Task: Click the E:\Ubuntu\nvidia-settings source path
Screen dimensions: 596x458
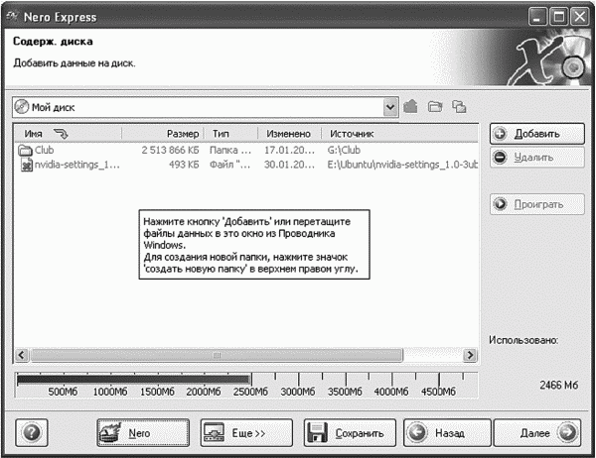Action: [402, 165]
